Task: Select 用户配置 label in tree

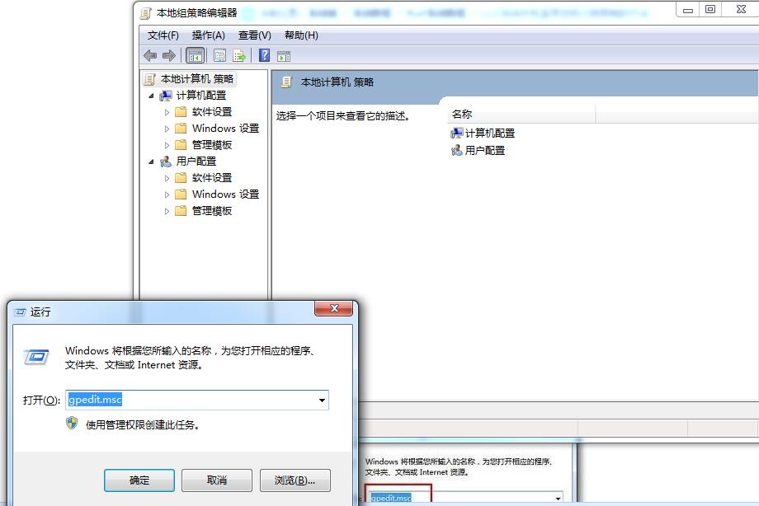Action: click(x=196, y=161)
